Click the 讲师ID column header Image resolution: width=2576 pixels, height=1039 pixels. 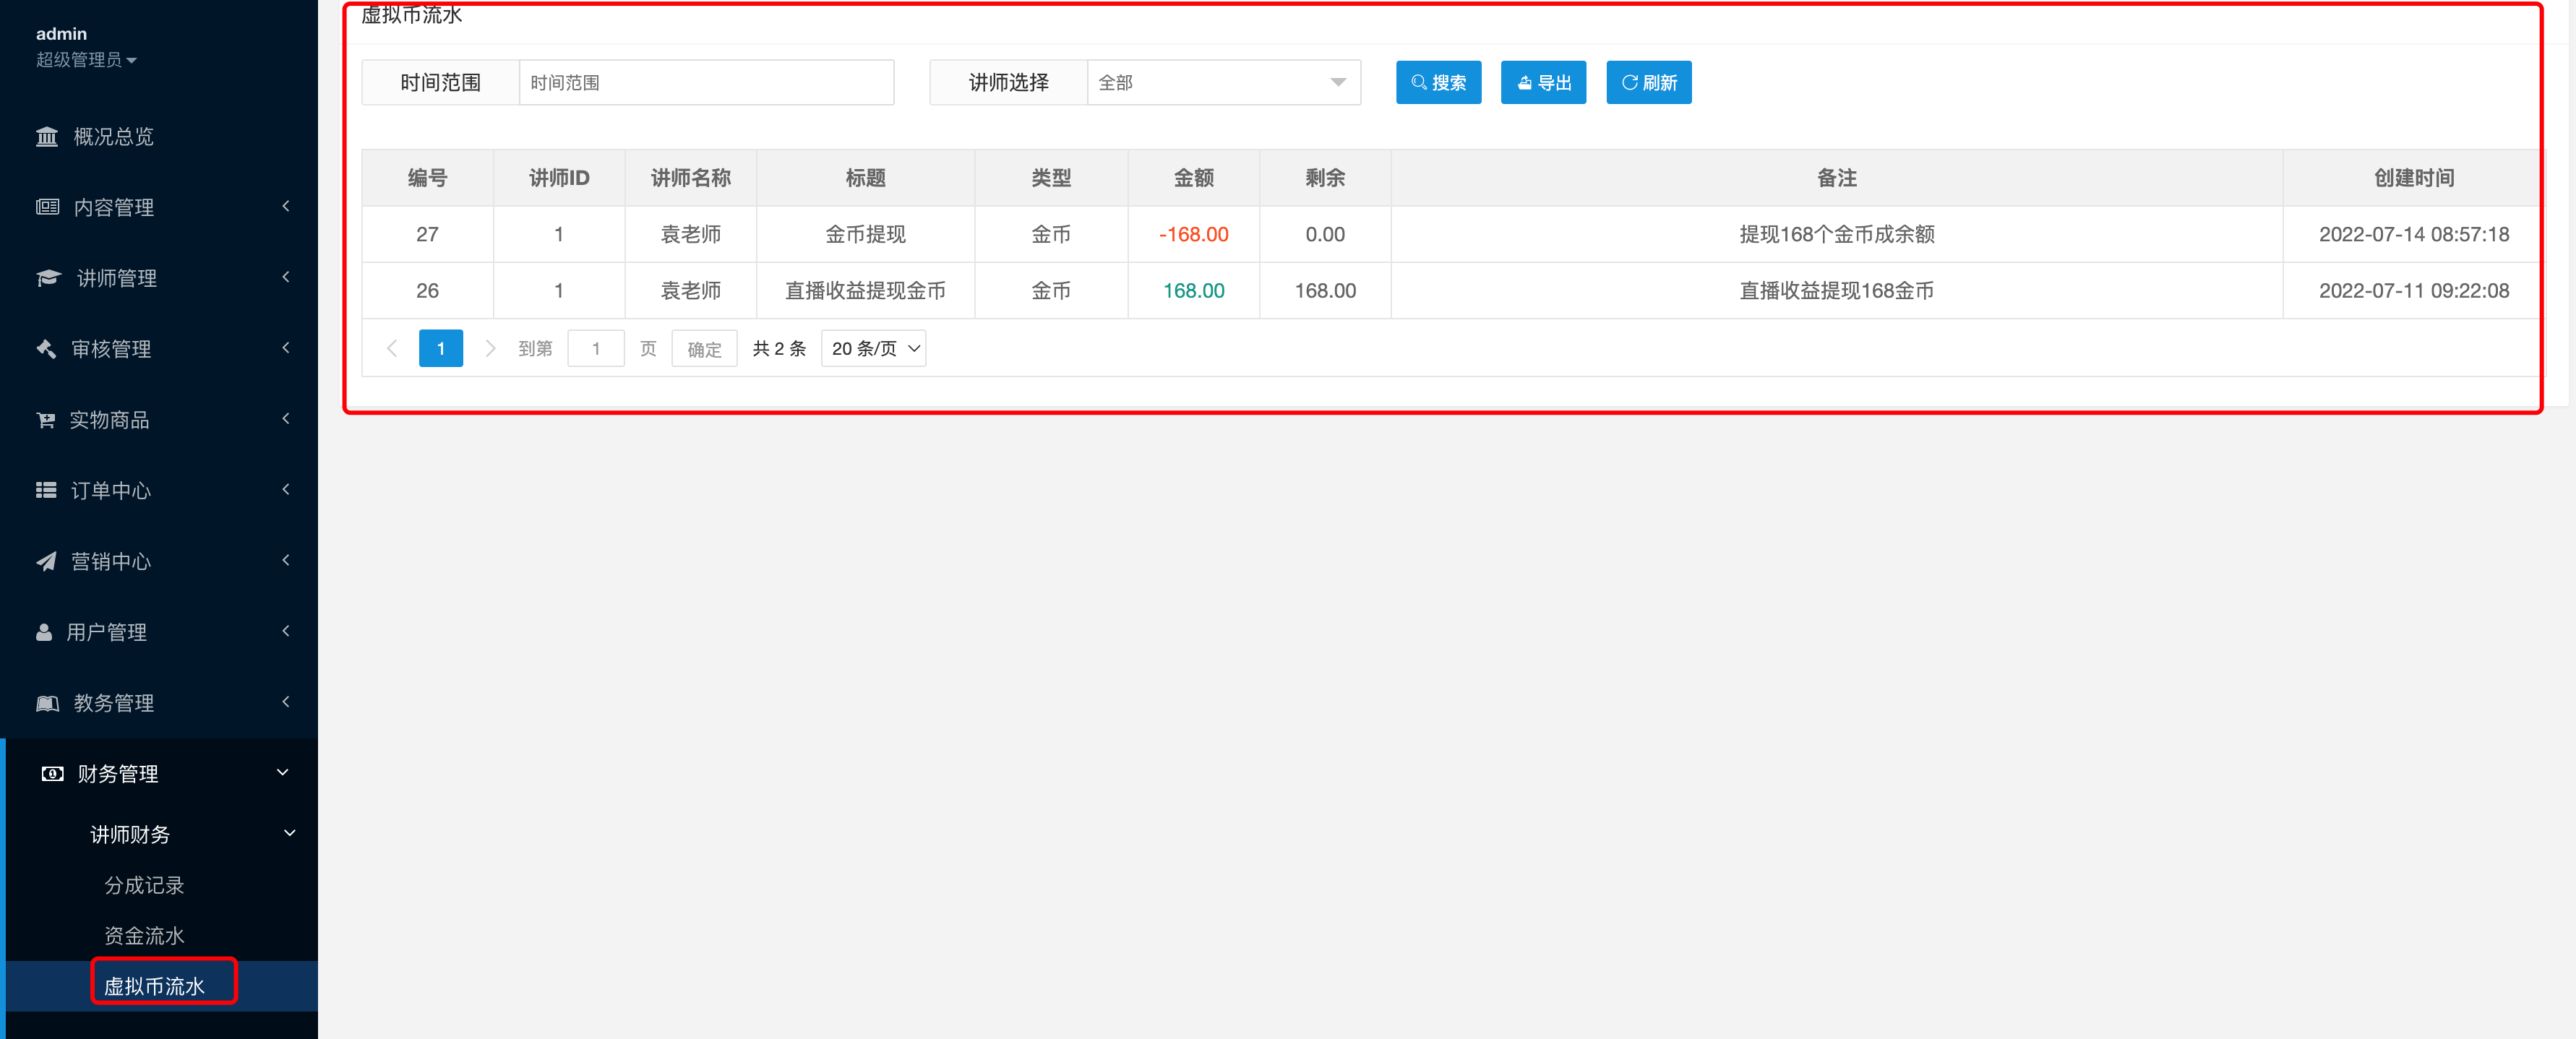[x=559, y=178]
